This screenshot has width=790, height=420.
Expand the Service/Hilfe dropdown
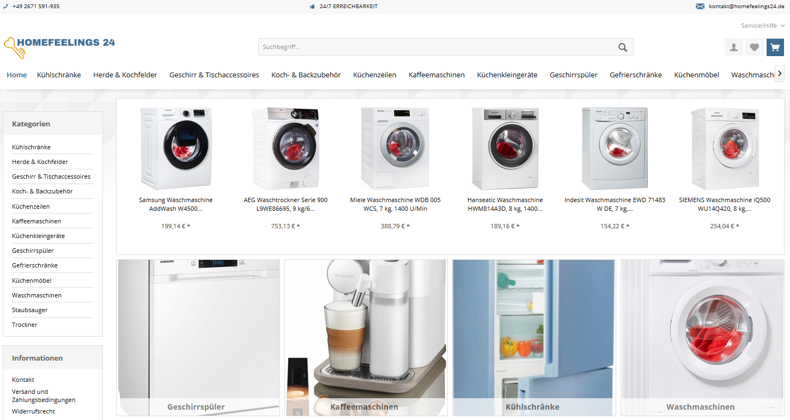763,26
